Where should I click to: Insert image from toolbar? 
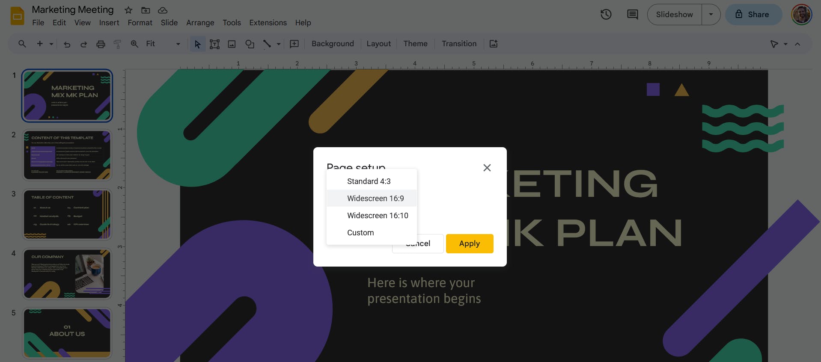pos(232,44)
